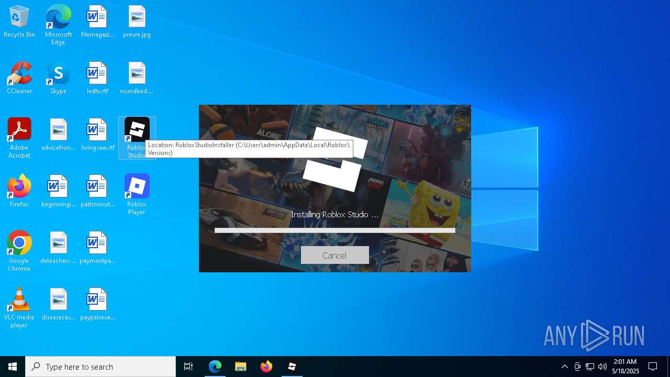Open the volume control tray icon

(602, 367)
